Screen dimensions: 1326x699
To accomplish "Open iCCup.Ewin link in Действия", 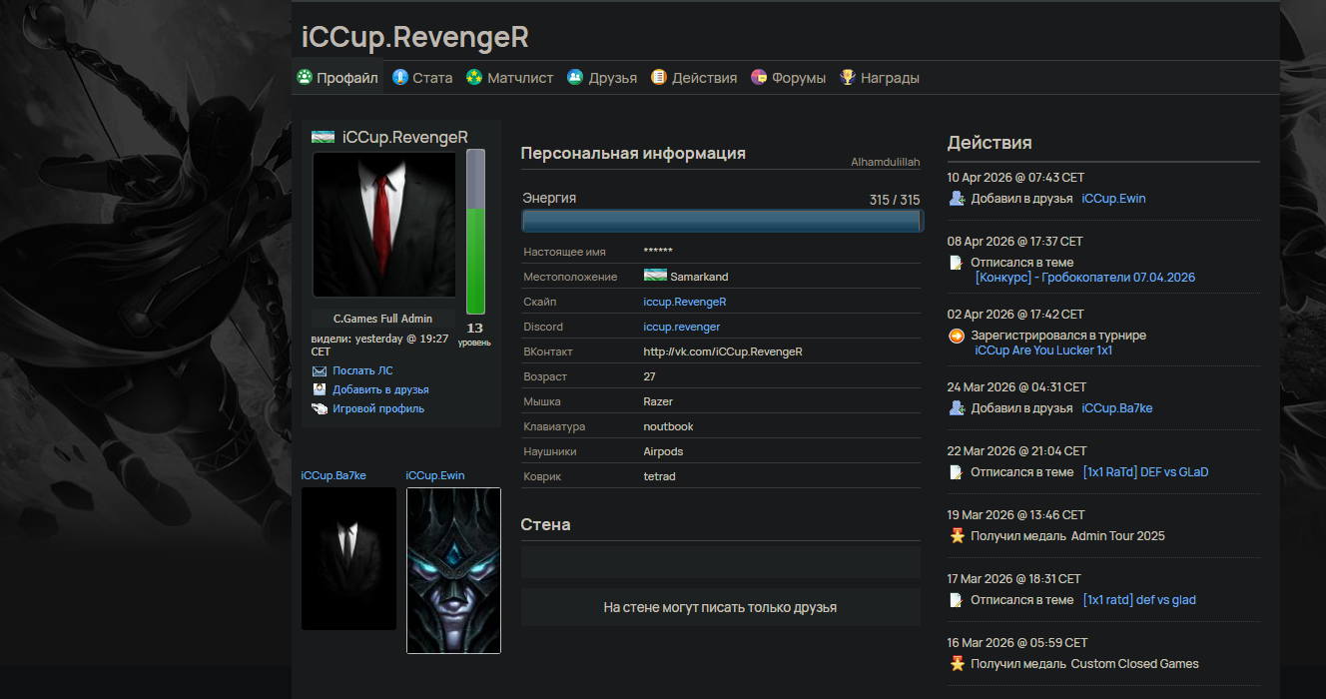I will tap(1114, 199).
